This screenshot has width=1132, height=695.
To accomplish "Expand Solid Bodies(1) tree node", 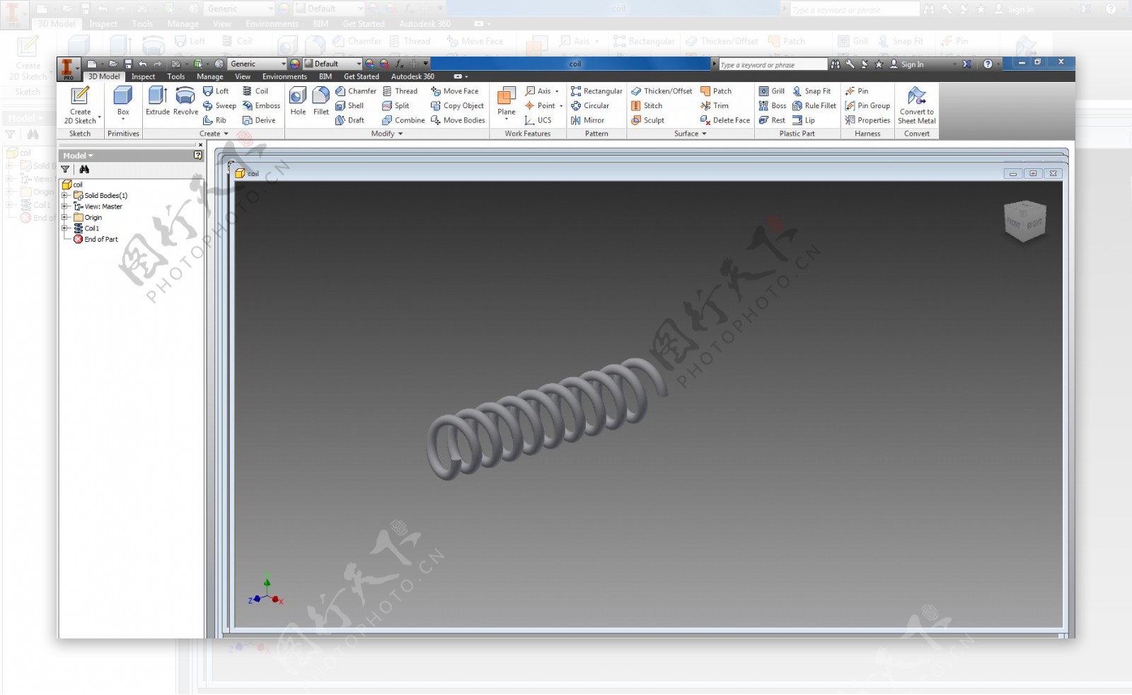I will 64,196.
